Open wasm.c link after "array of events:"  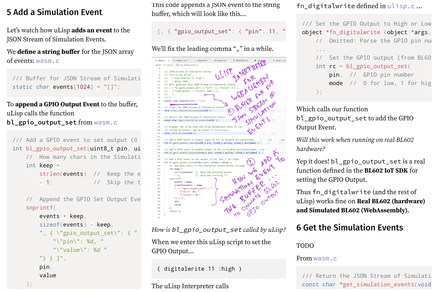tap(47, 61)
